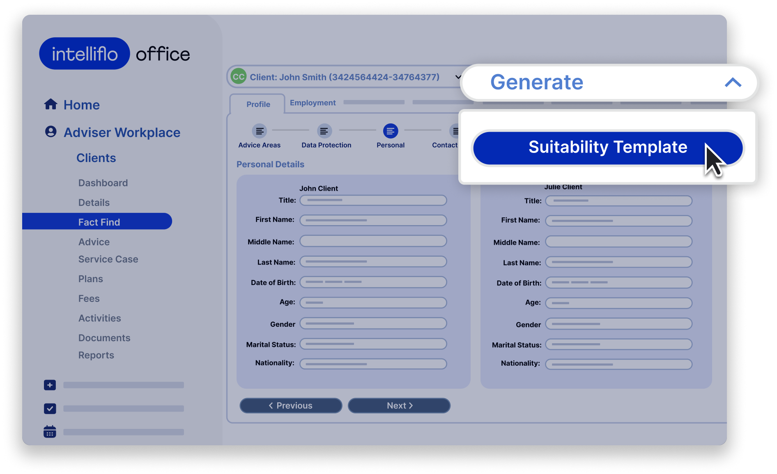The image size is (777, 474).
Task: Select the Personal step icon
Action: pos(390,131)
